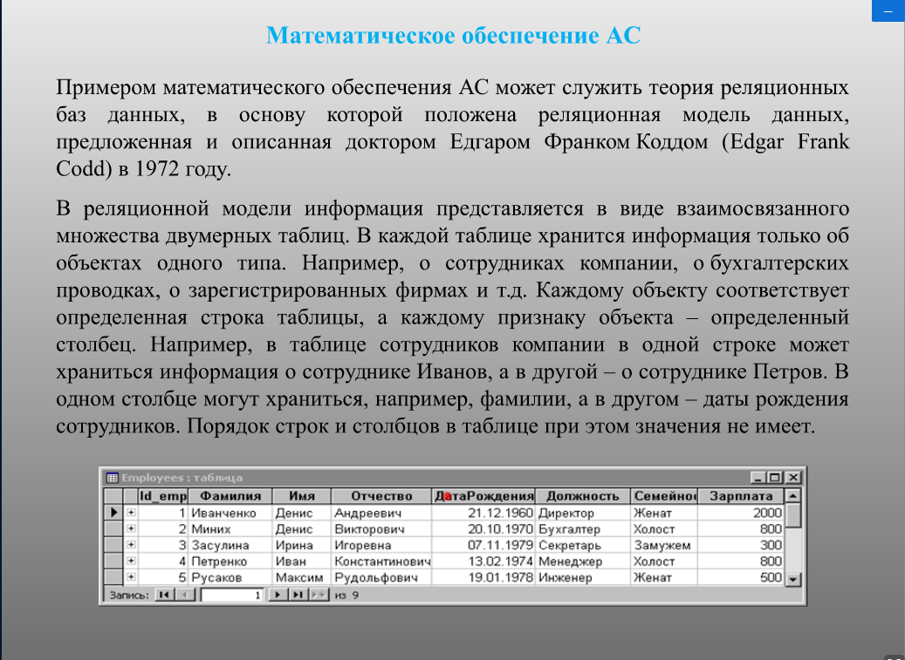Click the birth date 20.10.1970

click(x=483, y=528)
